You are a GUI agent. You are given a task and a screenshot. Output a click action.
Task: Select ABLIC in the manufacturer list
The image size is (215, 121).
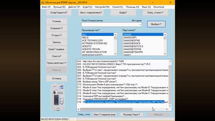pyautogui.click(x=98, y=38)
